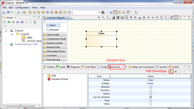Expand the Common palette group
Viewport: 194px width, 109px height.
[x=55, y=55]
